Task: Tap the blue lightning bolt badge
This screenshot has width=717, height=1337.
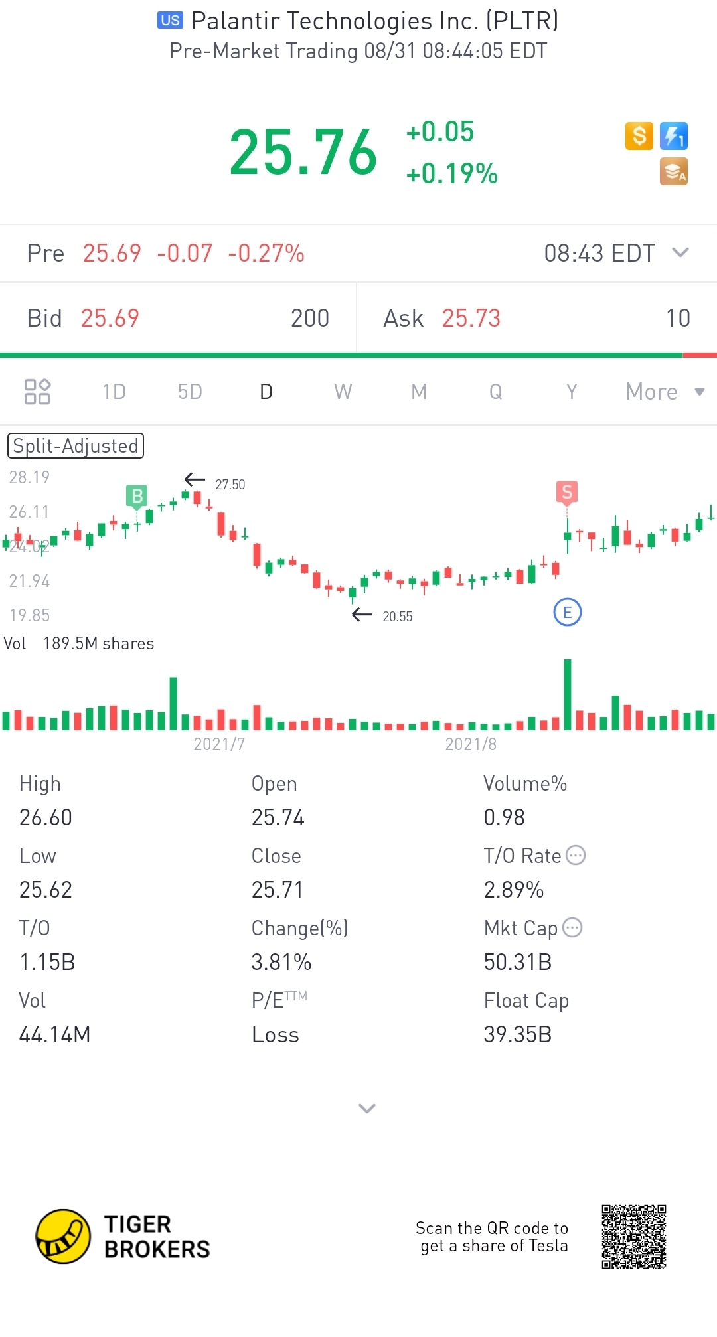Action: (x=673, y=136)
